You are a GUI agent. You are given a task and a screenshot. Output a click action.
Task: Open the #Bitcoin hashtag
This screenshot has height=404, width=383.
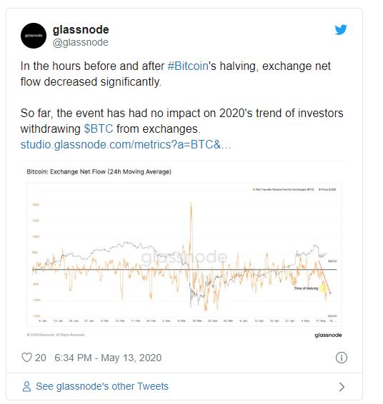pos(188,66)
